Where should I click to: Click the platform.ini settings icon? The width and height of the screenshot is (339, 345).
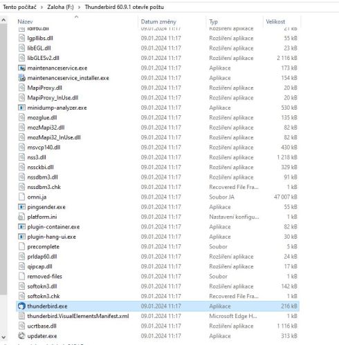pyautogui.click(x=21, y=217)
